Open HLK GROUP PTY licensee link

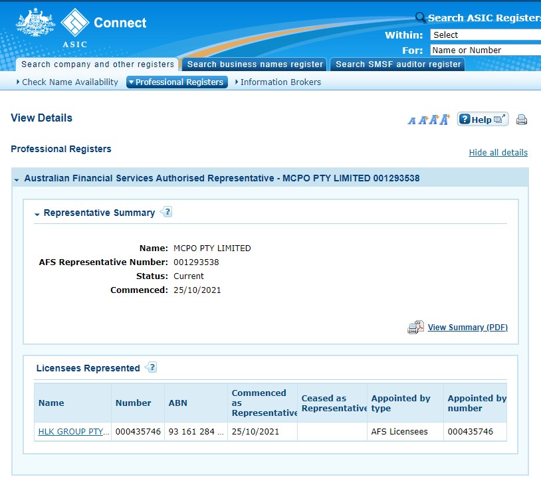pos(74,431)
